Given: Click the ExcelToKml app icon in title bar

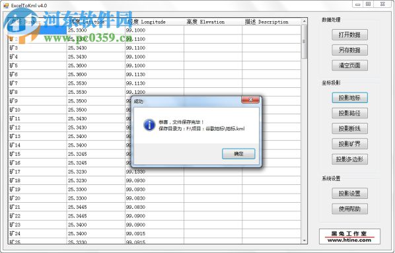Looking at the screenshot, I should 6,5.
